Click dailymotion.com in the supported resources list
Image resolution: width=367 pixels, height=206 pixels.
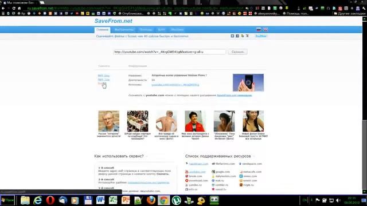pyautogui.click(x=225, y=176)
